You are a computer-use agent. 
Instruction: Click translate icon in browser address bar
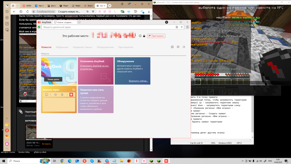point(88,12)
